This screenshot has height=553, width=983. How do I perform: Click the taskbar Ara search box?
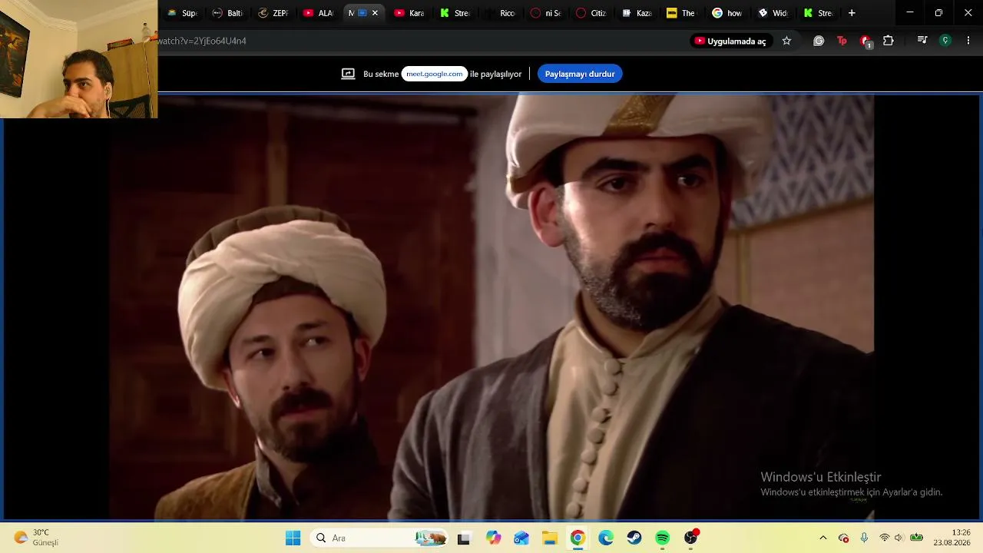(380, 538)
